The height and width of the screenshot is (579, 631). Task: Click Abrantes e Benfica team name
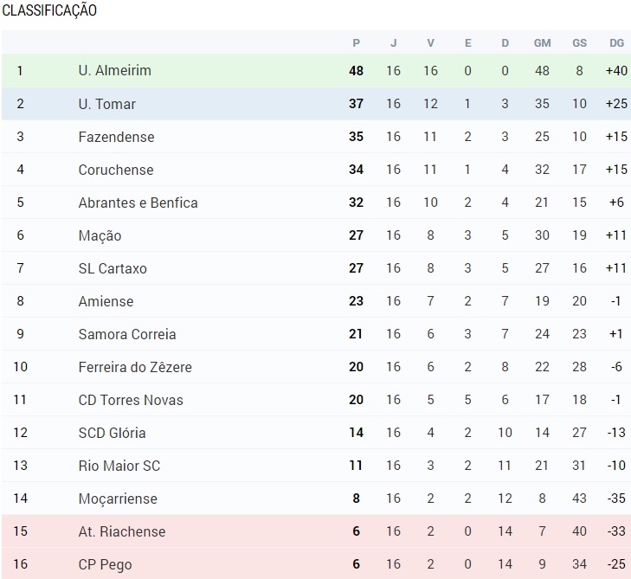tap(138, 203)
